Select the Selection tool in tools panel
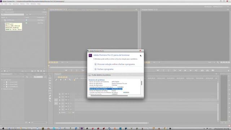The image size is (231, 130). [50, 76]
